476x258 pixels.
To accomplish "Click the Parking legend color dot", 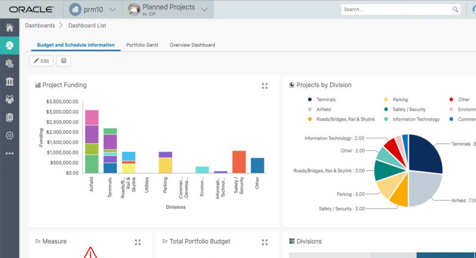I will [x=386, y=100].
